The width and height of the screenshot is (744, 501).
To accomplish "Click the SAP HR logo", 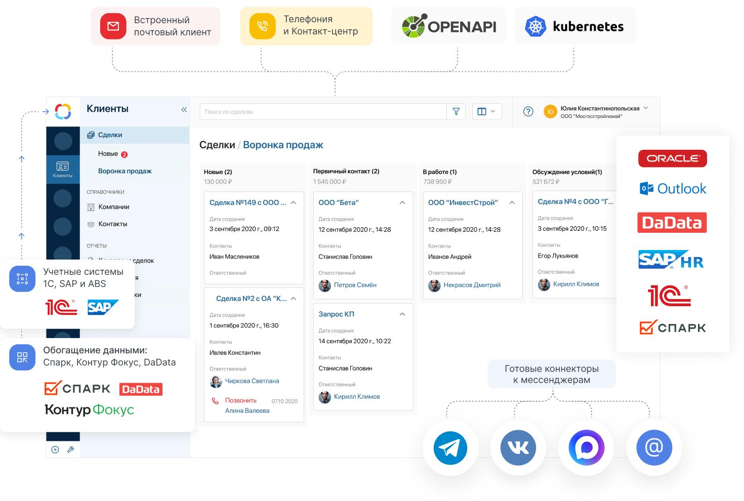I will tap(671, 260).
